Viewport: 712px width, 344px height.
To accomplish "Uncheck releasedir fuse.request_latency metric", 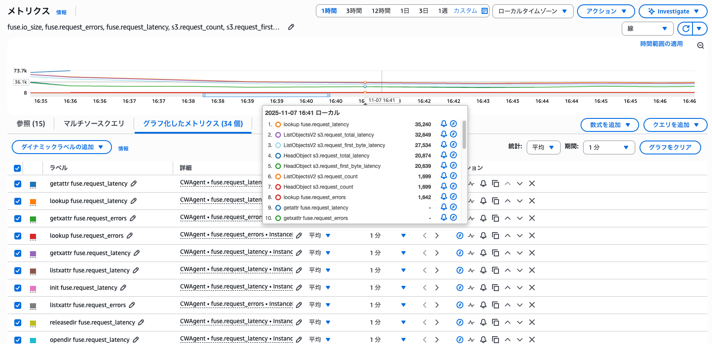I will pos(18,322).
